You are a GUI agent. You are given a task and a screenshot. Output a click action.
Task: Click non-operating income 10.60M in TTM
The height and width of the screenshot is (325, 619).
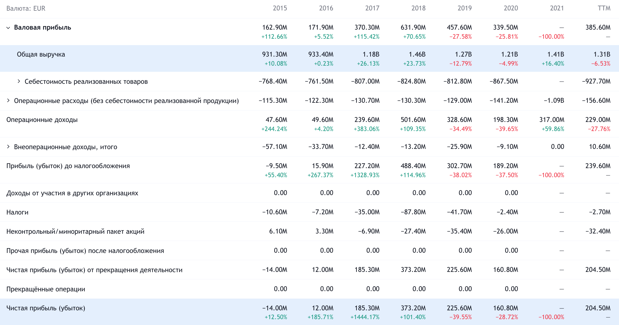[x=600, y=147]
